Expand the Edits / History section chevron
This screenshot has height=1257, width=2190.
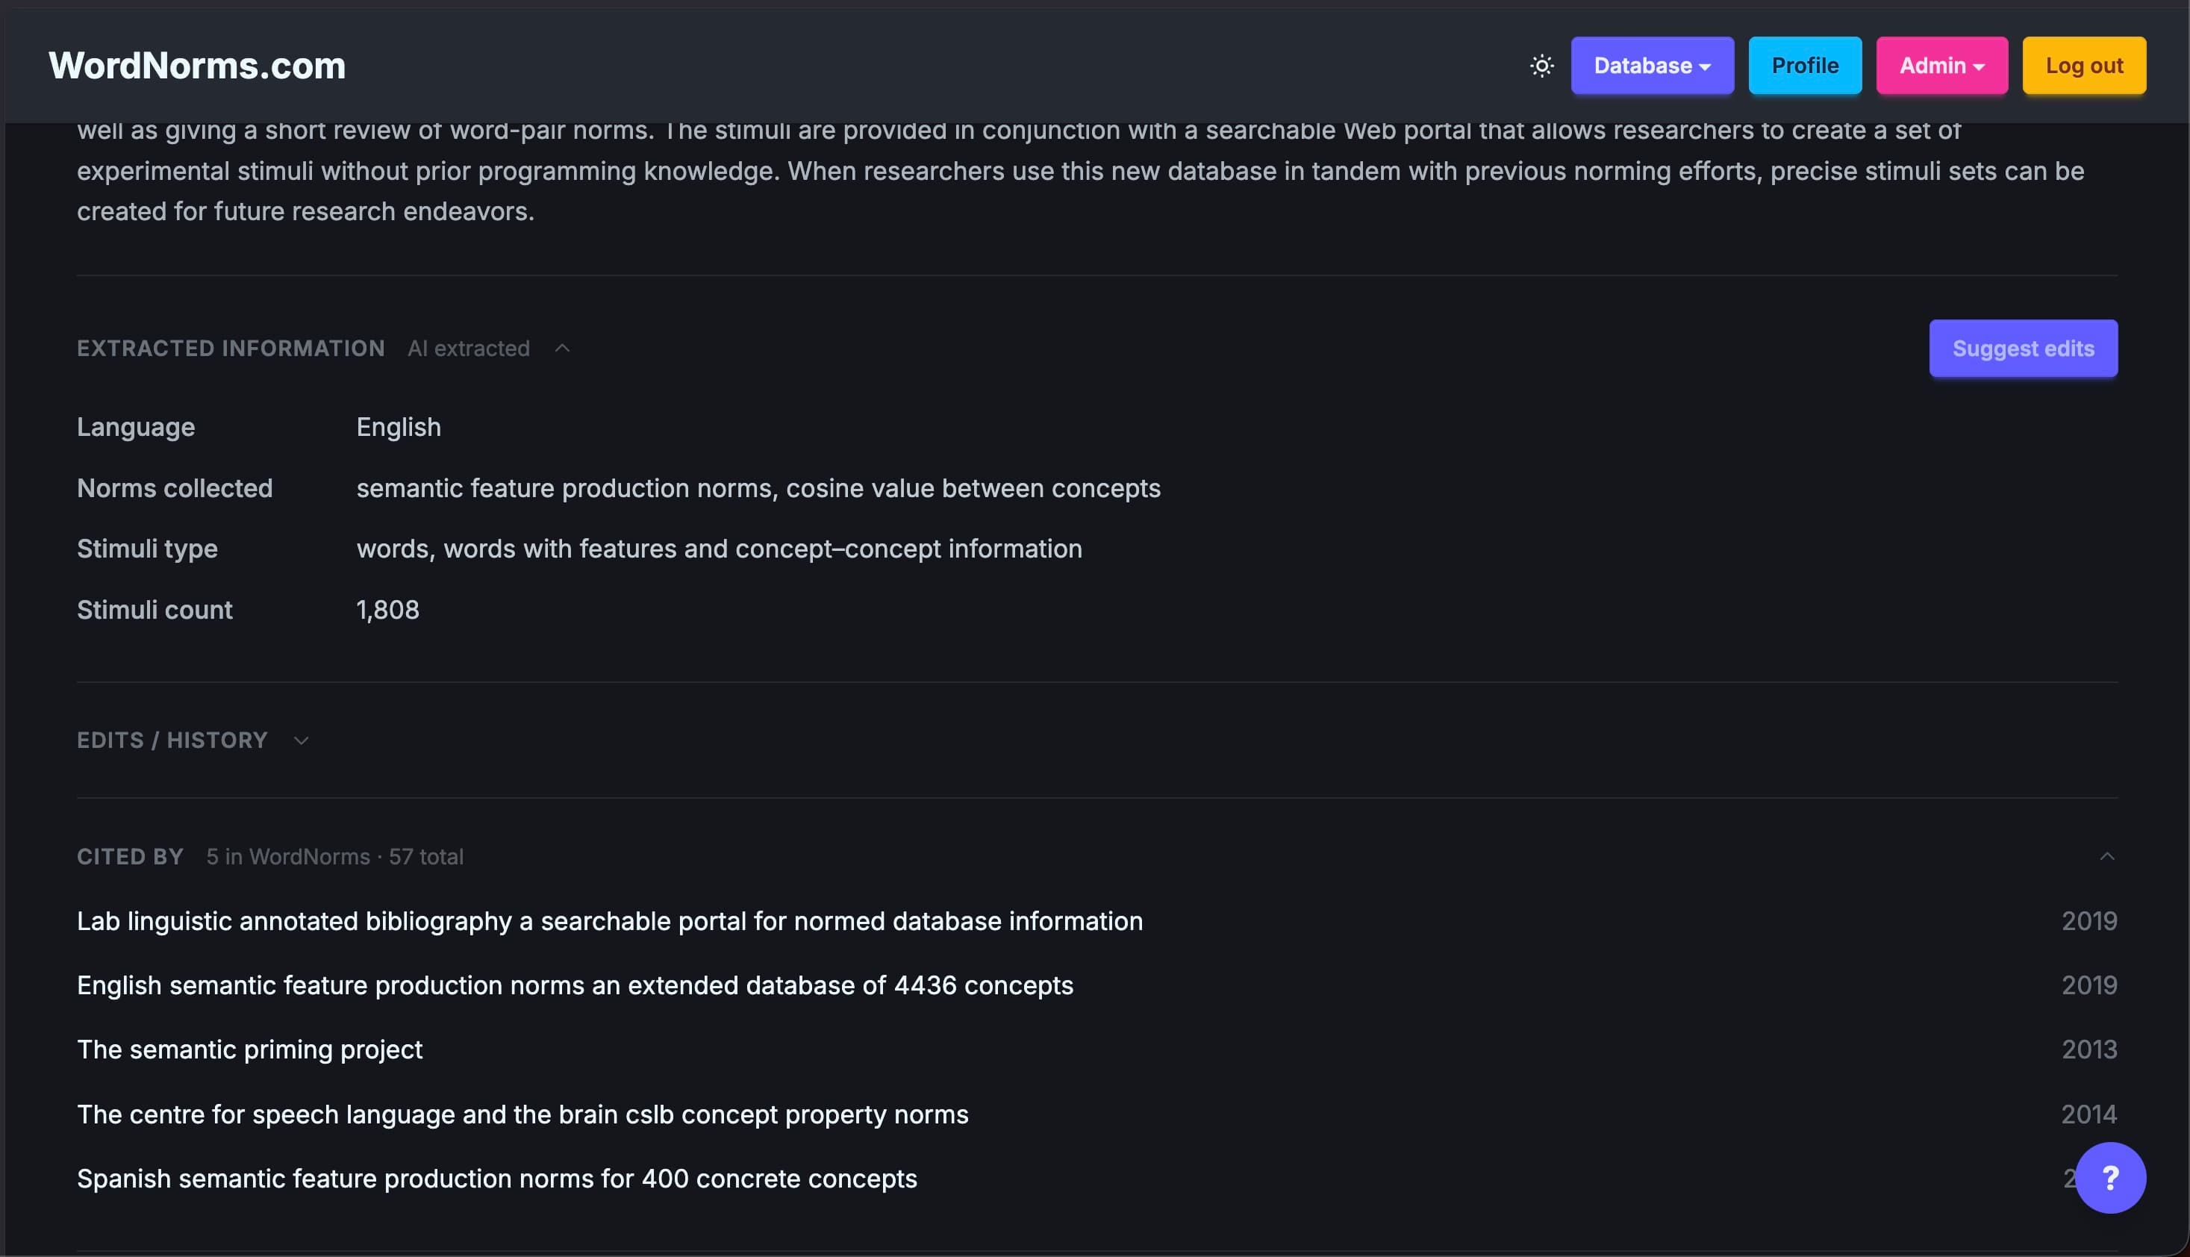pyautogui.click(x=302, y=740)
